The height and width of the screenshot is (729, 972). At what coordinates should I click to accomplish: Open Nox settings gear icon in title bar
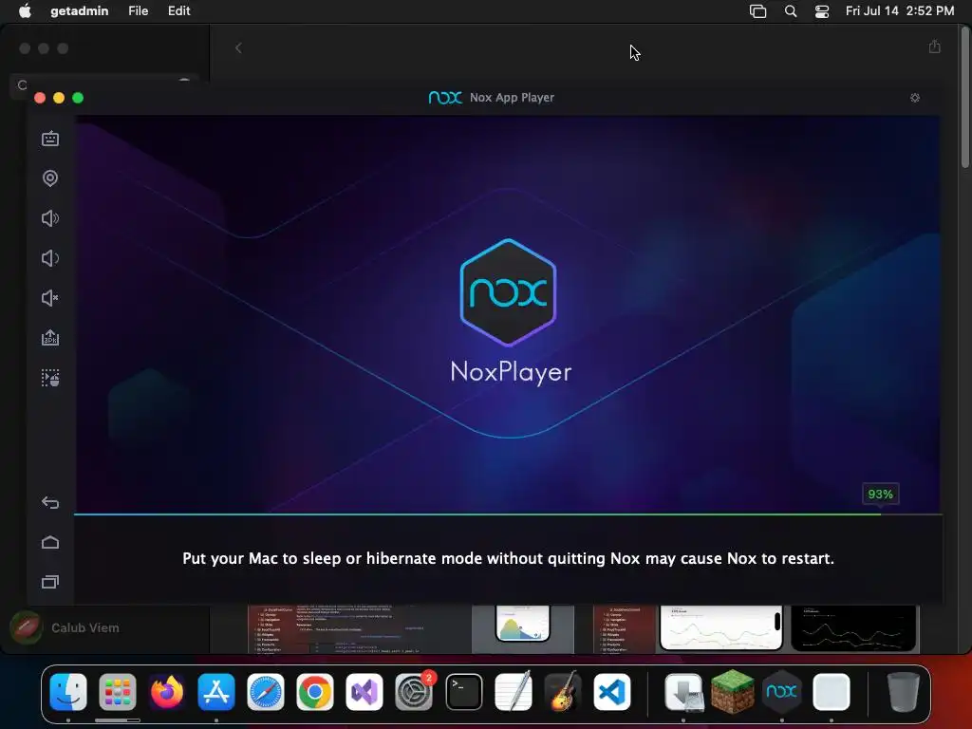point(915,98)
